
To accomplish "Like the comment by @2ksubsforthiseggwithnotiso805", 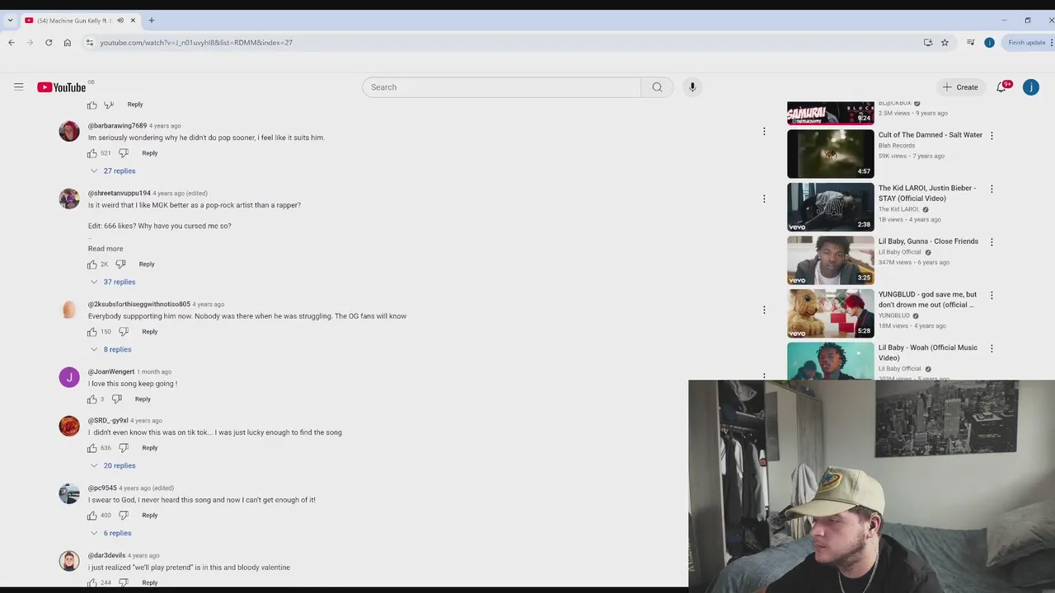I will [92, 332].
